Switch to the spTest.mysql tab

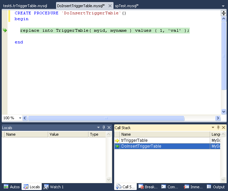(x=126, y=6)
